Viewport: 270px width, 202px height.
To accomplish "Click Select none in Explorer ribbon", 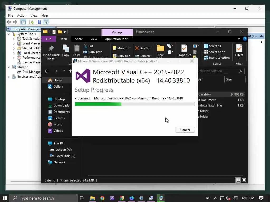I will point(215,52).
